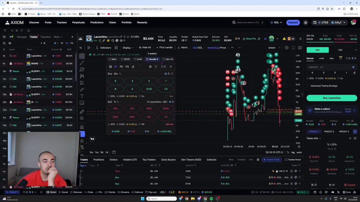Click the megaphone icon in token header

(265, 39)
